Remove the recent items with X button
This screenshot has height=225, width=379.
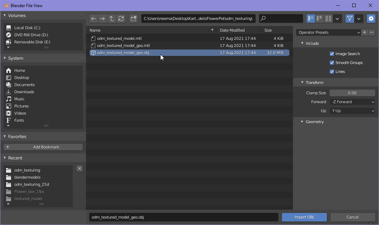click(80, 168)
